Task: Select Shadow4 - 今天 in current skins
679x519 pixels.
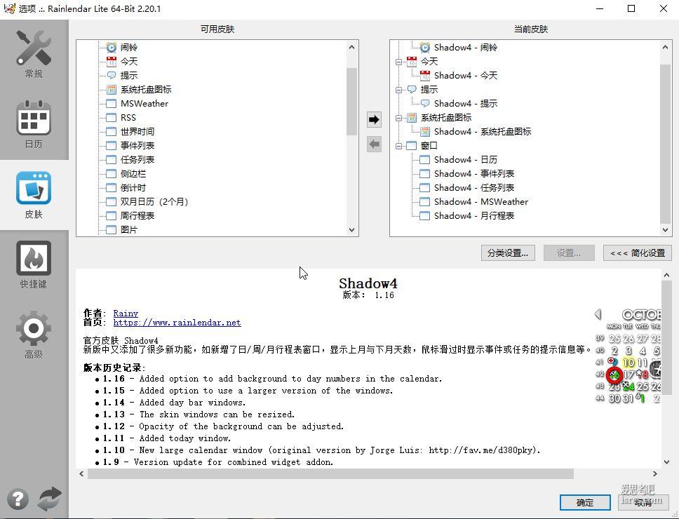Action: (x=466, y=75)
